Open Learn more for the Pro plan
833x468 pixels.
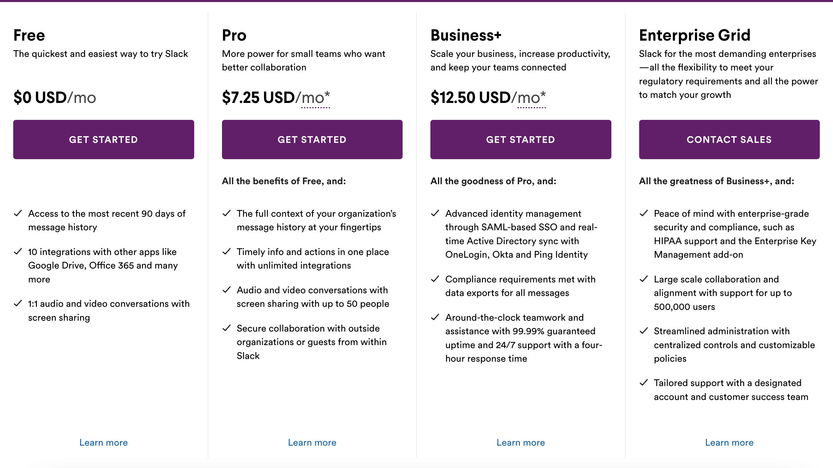pos(312,442)
